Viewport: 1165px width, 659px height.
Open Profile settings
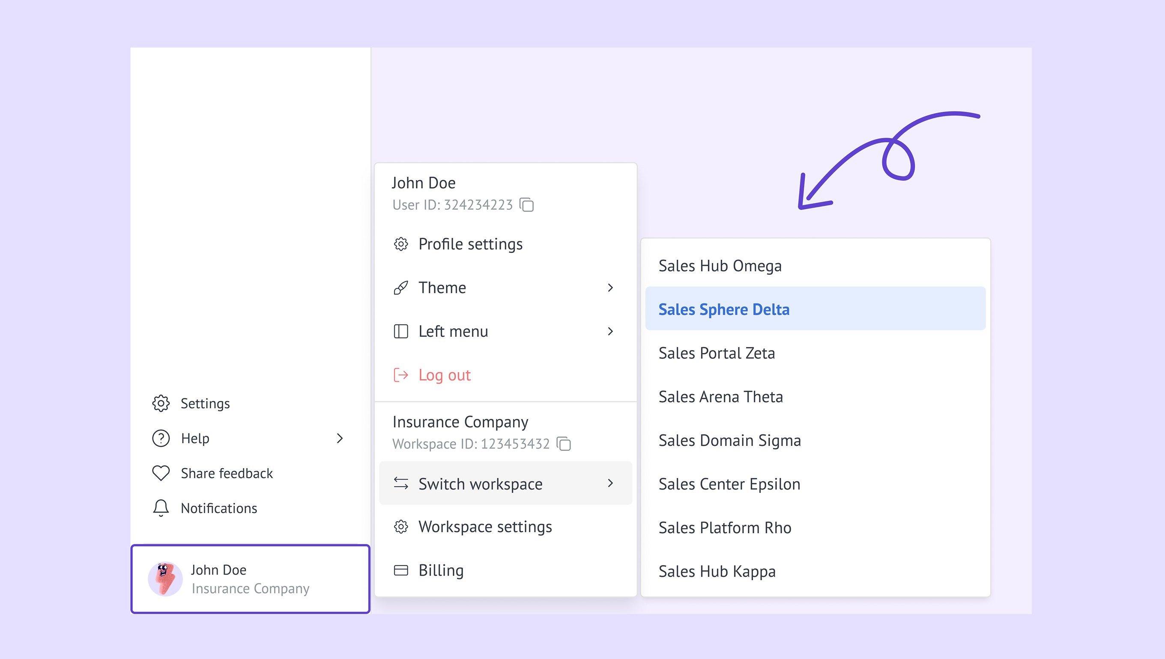(x=470, y=244)
